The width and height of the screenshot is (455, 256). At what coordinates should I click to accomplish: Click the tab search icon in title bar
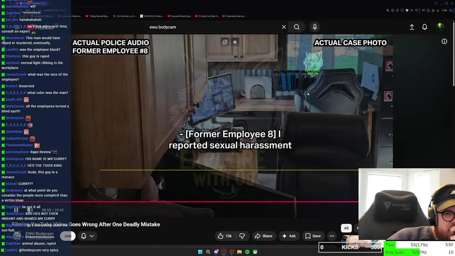click(436, 4)
